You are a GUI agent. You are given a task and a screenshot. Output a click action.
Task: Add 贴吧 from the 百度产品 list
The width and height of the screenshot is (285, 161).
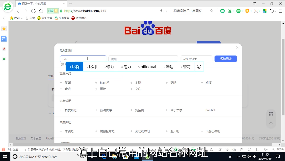tap(173, 83)
